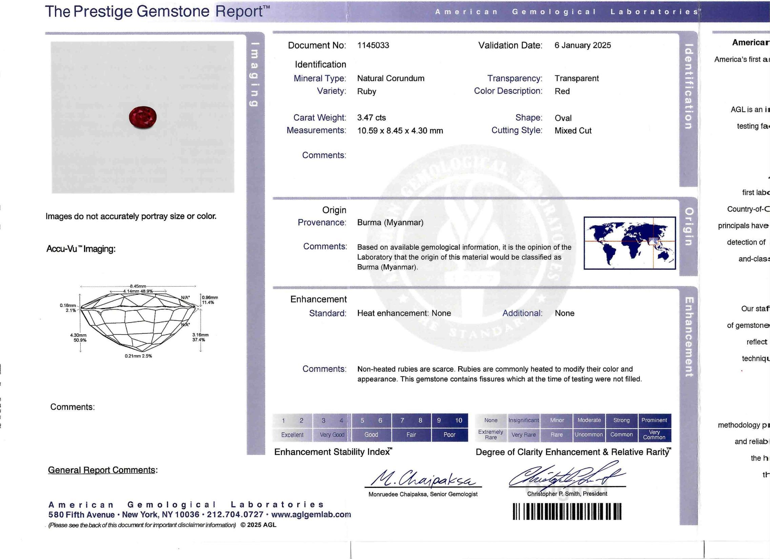The image size is (770, 559).
Task: Click '4.14mm 48.9%' table dimension in diagram
Action: tap(138, 291)
